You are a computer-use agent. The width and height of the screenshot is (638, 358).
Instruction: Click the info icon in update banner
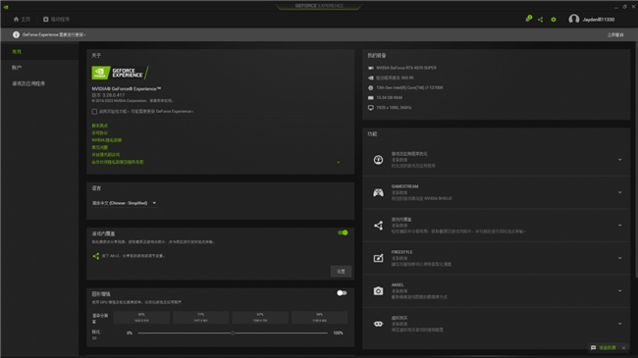pyautogui.click(x=16, y=34)
